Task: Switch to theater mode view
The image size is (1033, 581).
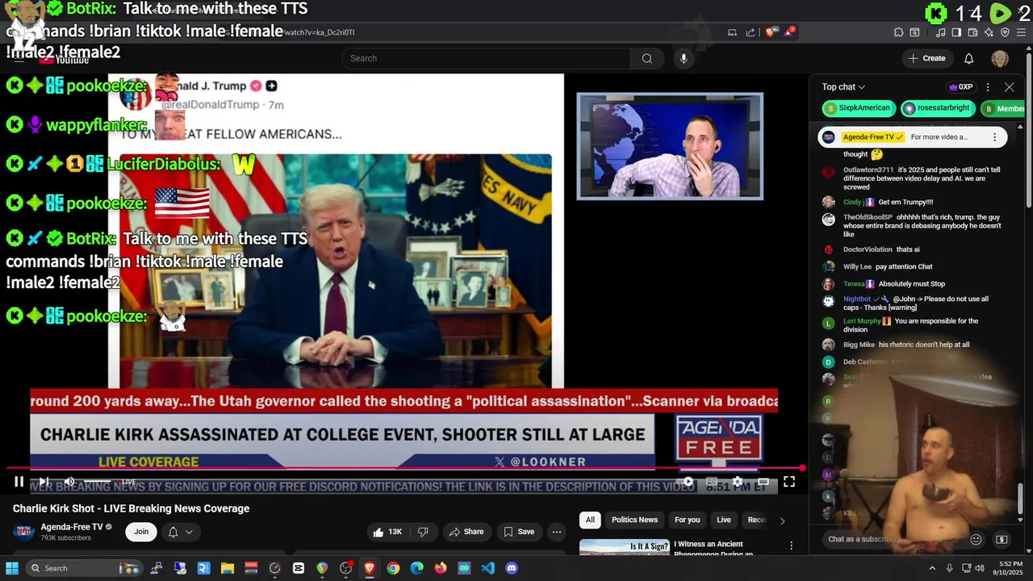Action: pyautogui.click(x=763, y=482)
